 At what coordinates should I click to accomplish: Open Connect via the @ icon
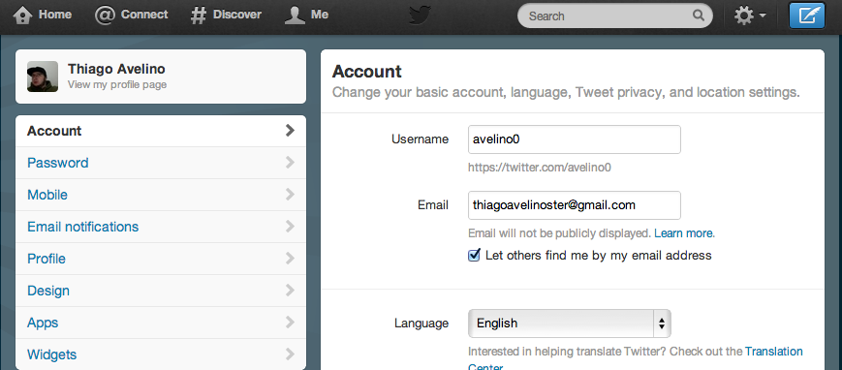[105, 15]
